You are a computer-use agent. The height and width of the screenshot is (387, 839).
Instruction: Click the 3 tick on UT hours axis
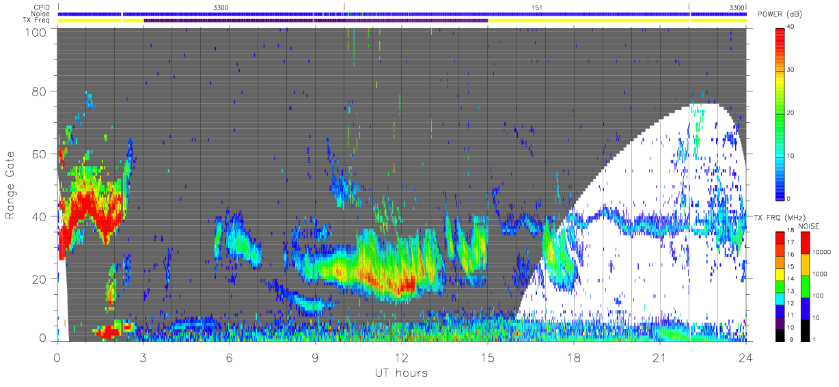[x=143, y=356]
